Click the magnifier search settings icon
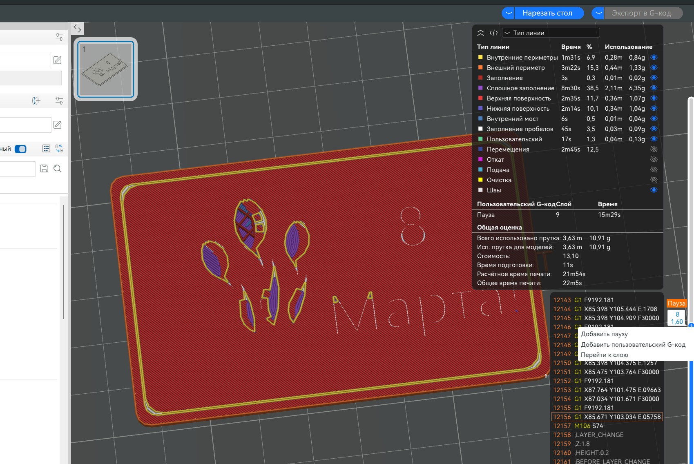The image size is (694, 464). click(58, 168)
